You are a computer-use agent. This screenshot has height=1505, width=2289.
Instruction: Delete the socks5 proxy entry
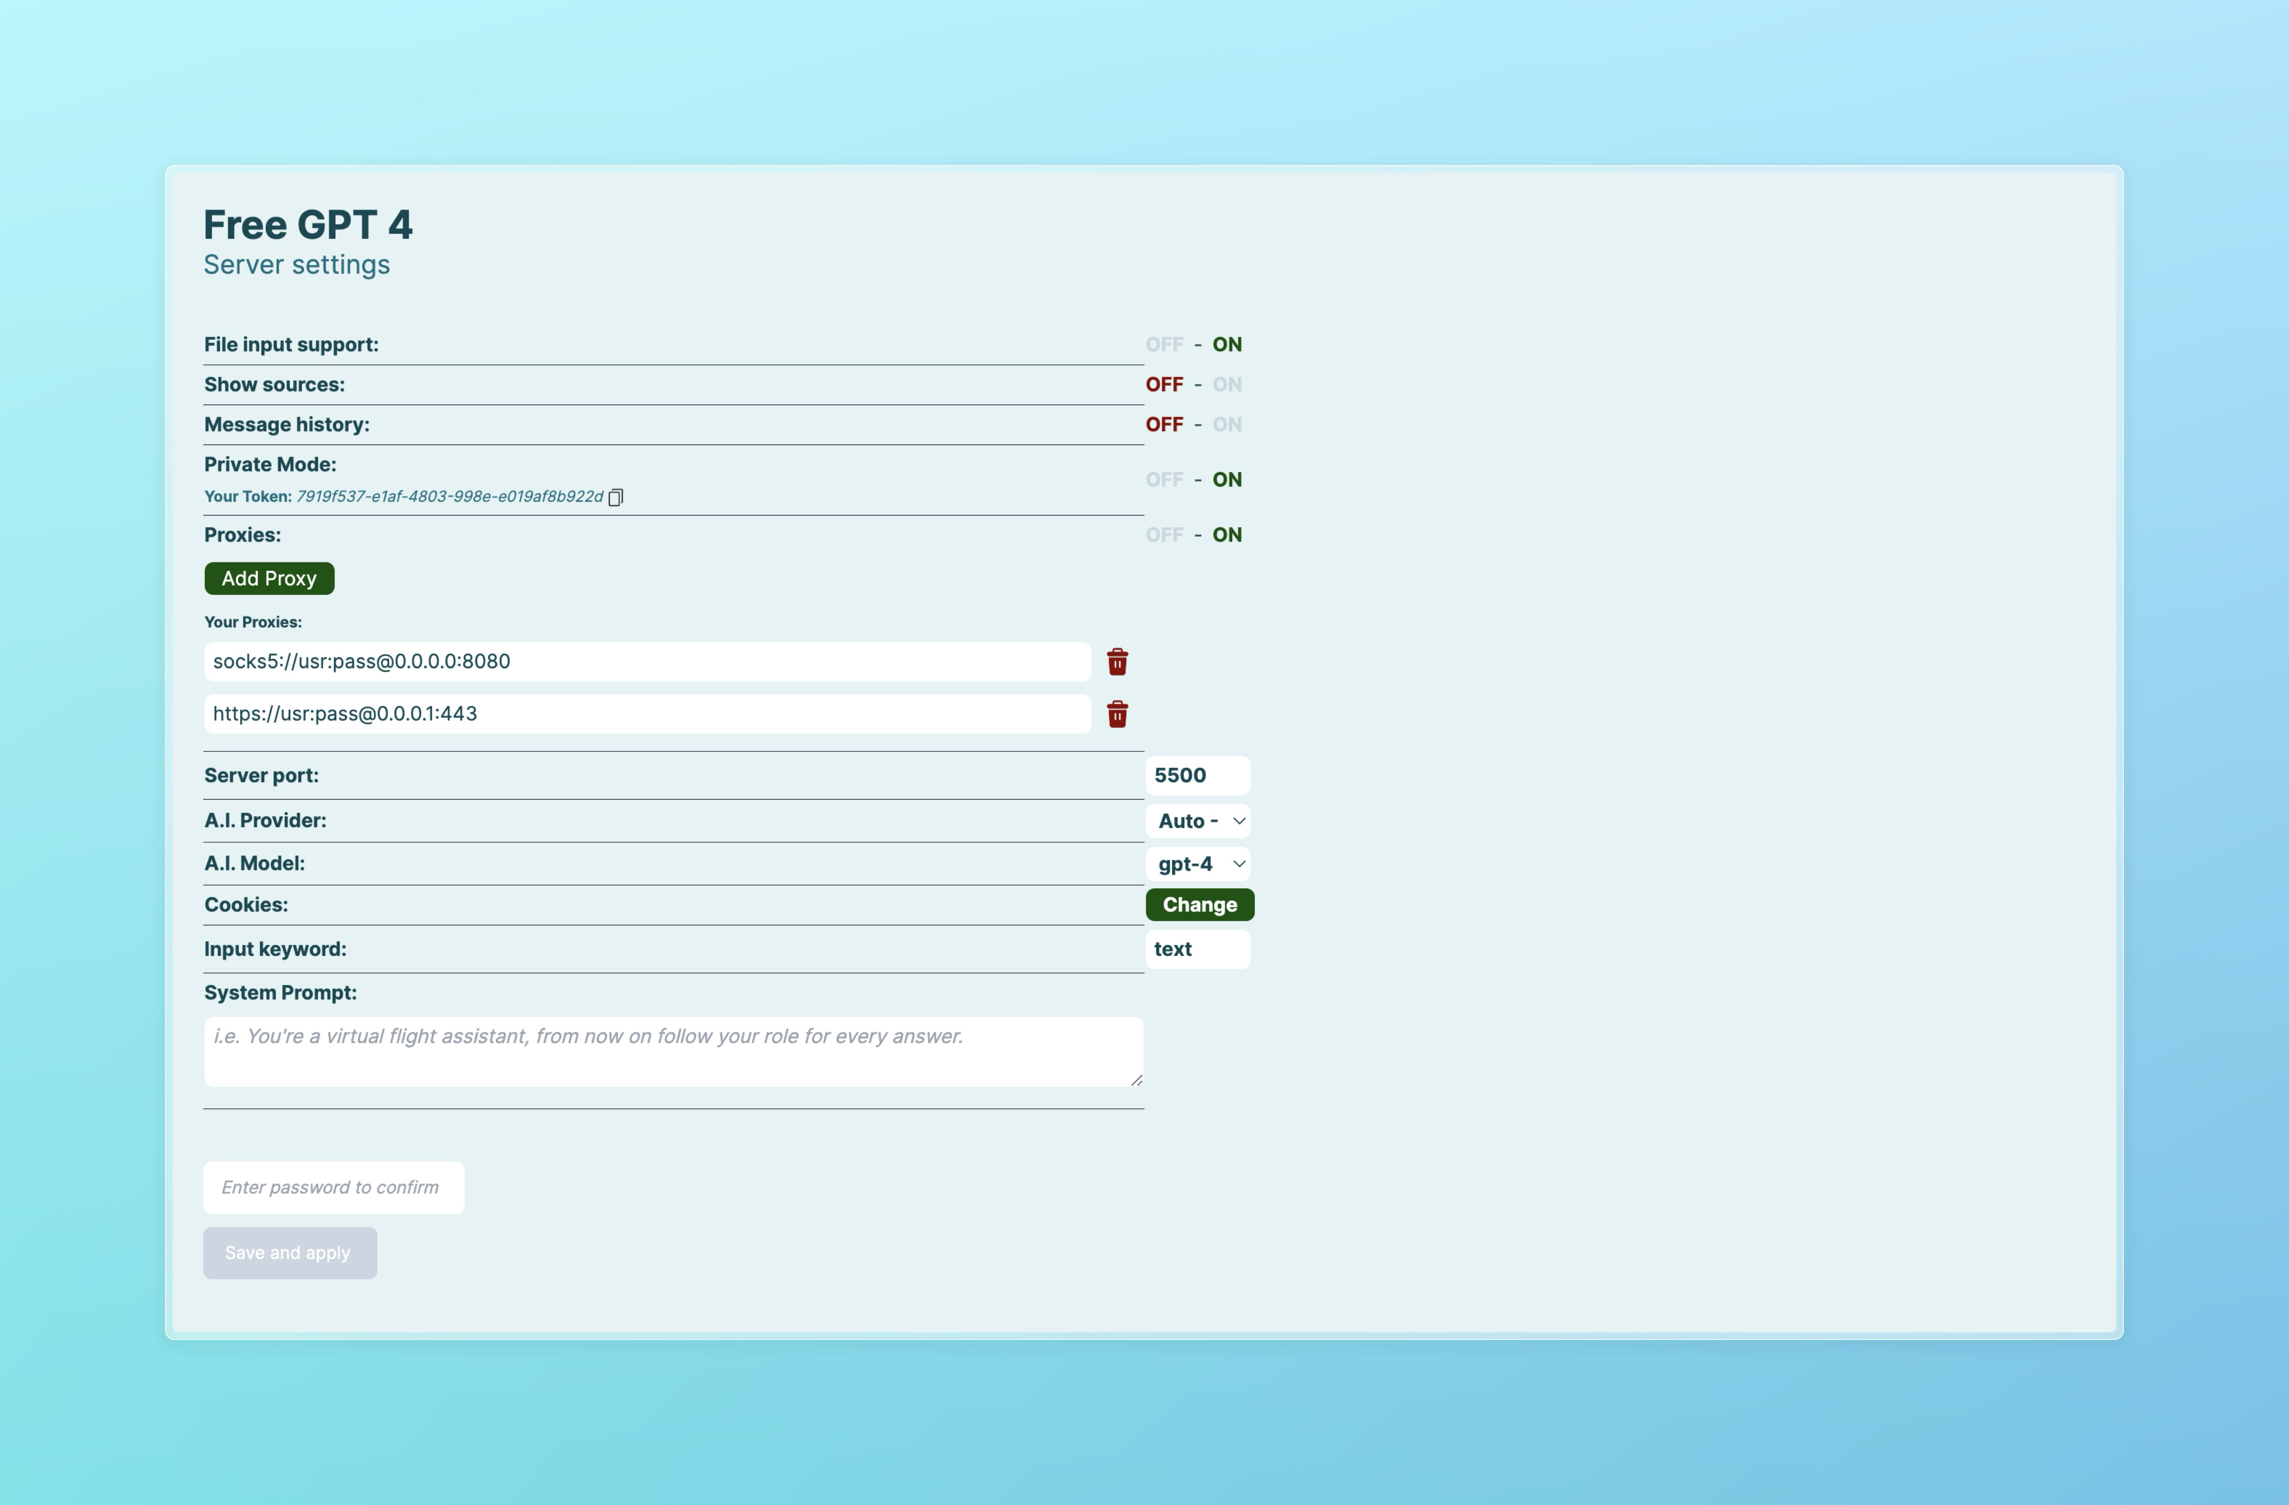pos(1117,662)
